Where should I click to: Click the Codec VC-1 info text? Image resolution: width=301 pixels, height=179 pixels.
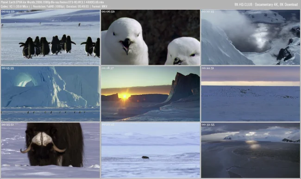(15, 6)
